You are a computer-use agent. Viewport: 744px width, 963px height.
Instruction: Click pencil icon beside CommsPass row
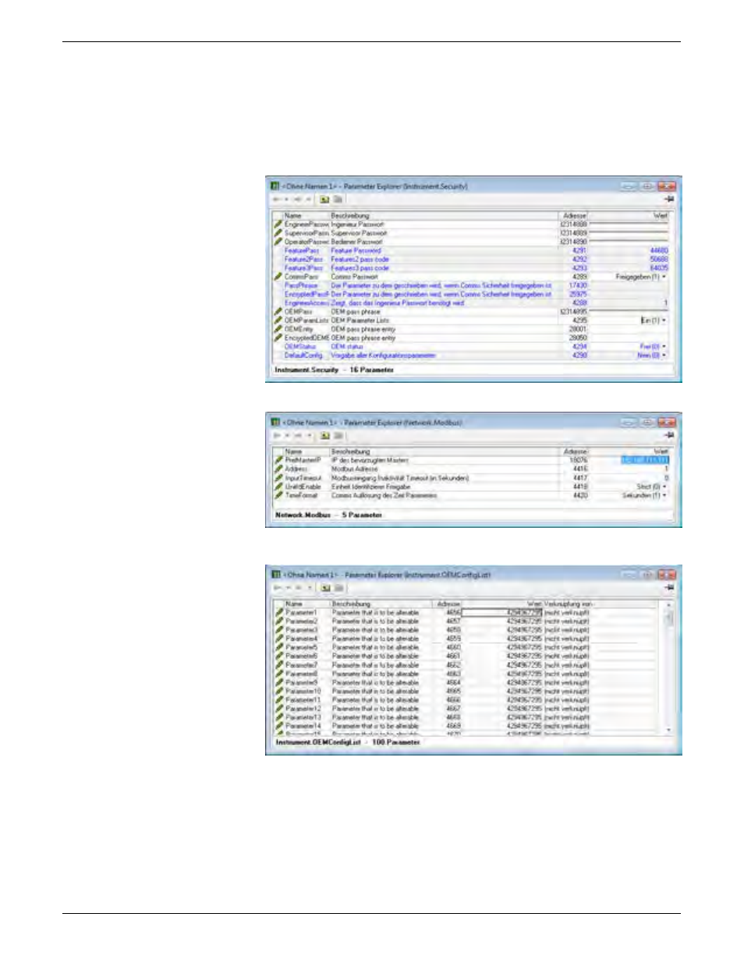(278, 276)
